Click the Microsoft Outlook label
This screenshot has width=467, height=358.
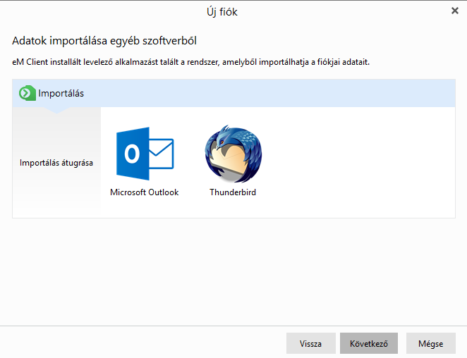point(145,192)
